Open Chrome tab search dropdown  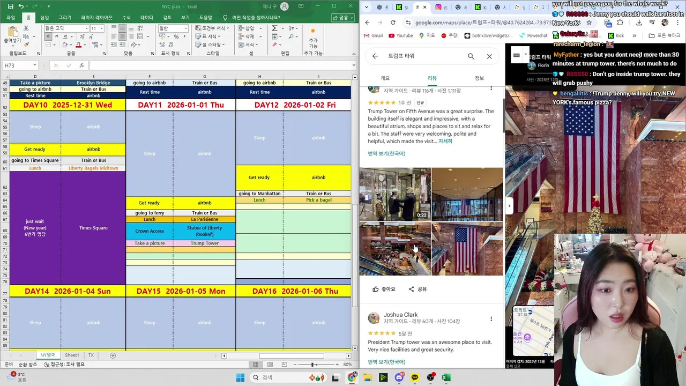(x=367, y=7)
